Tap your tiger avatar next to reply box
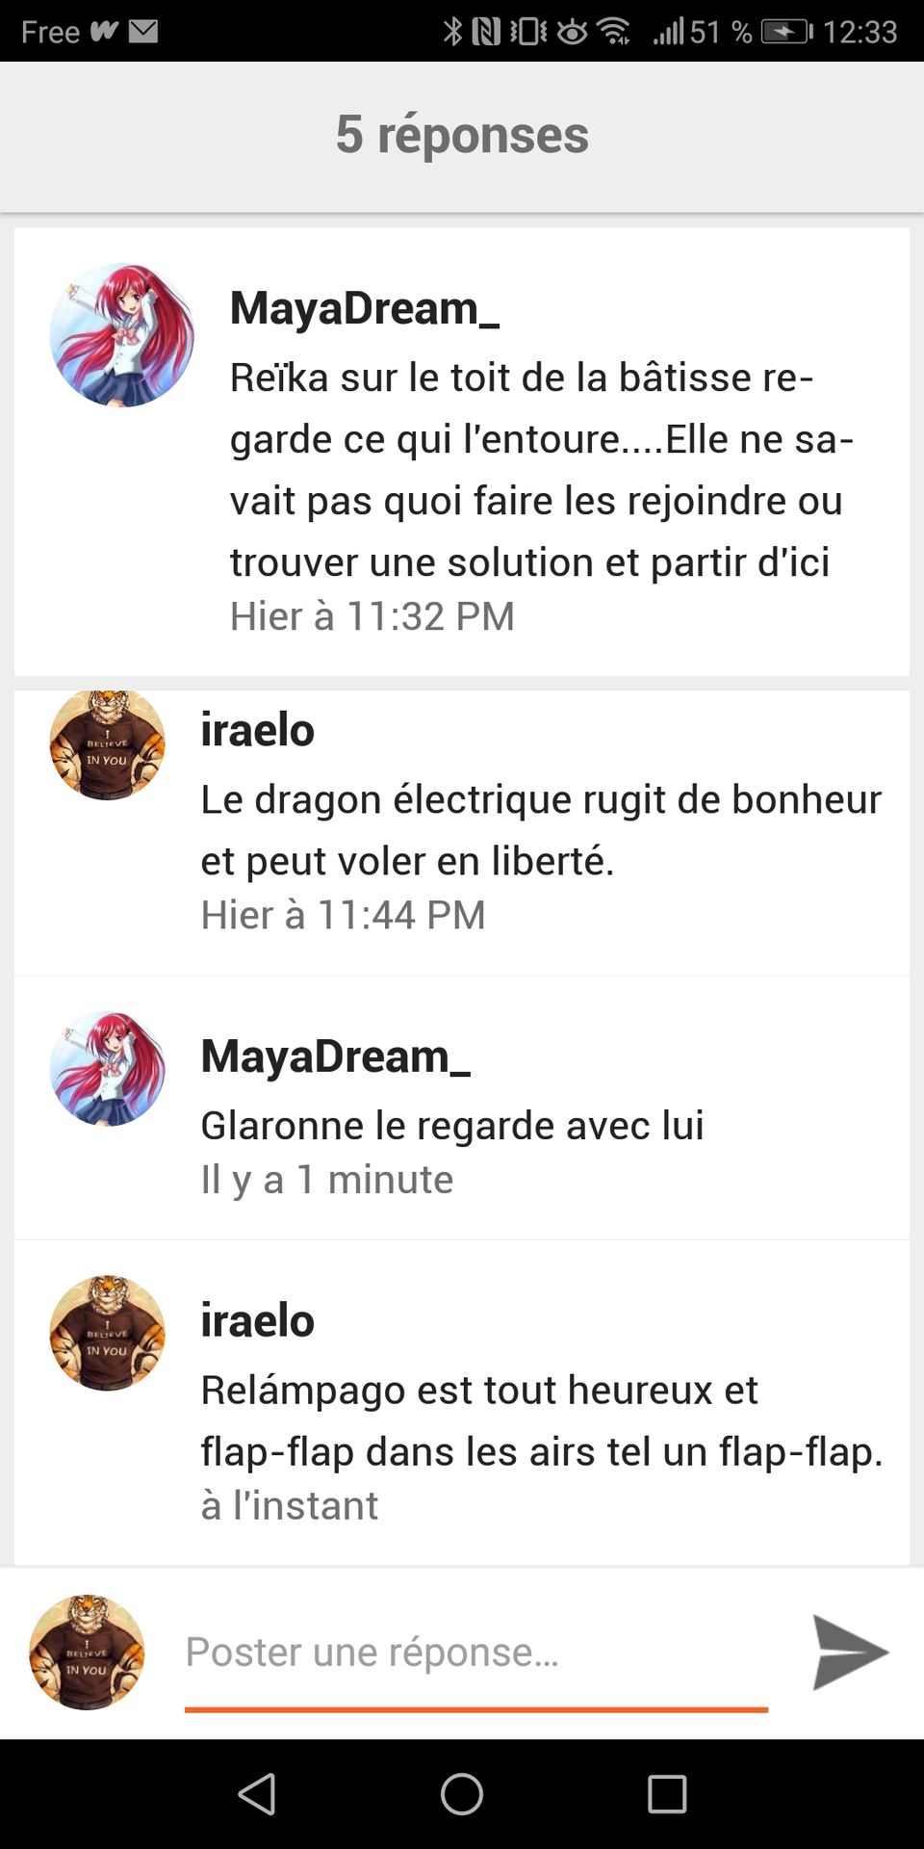This screenshot has height=1849, width=924. tap(87, 1653)
